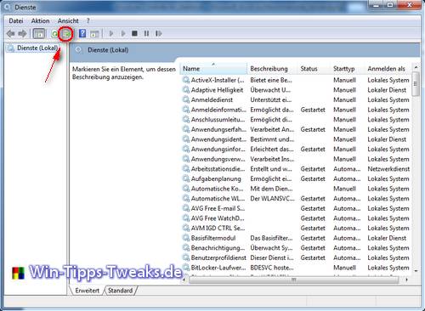
Task: Switch to the Standard tab
Action: (120, 291)
